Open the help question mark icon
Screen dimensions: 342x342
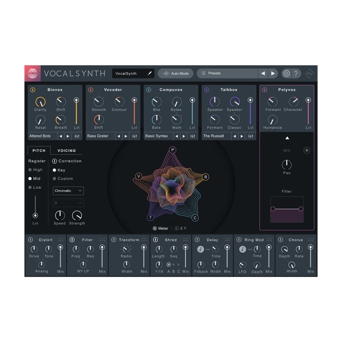(296, 73)
